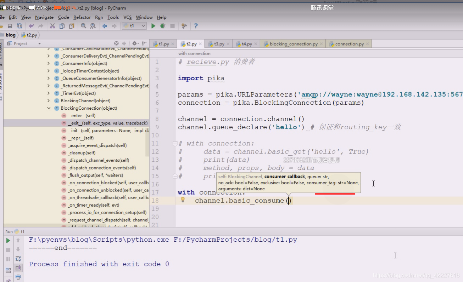
Task: Print the Run console output
Action: (18, 277)
